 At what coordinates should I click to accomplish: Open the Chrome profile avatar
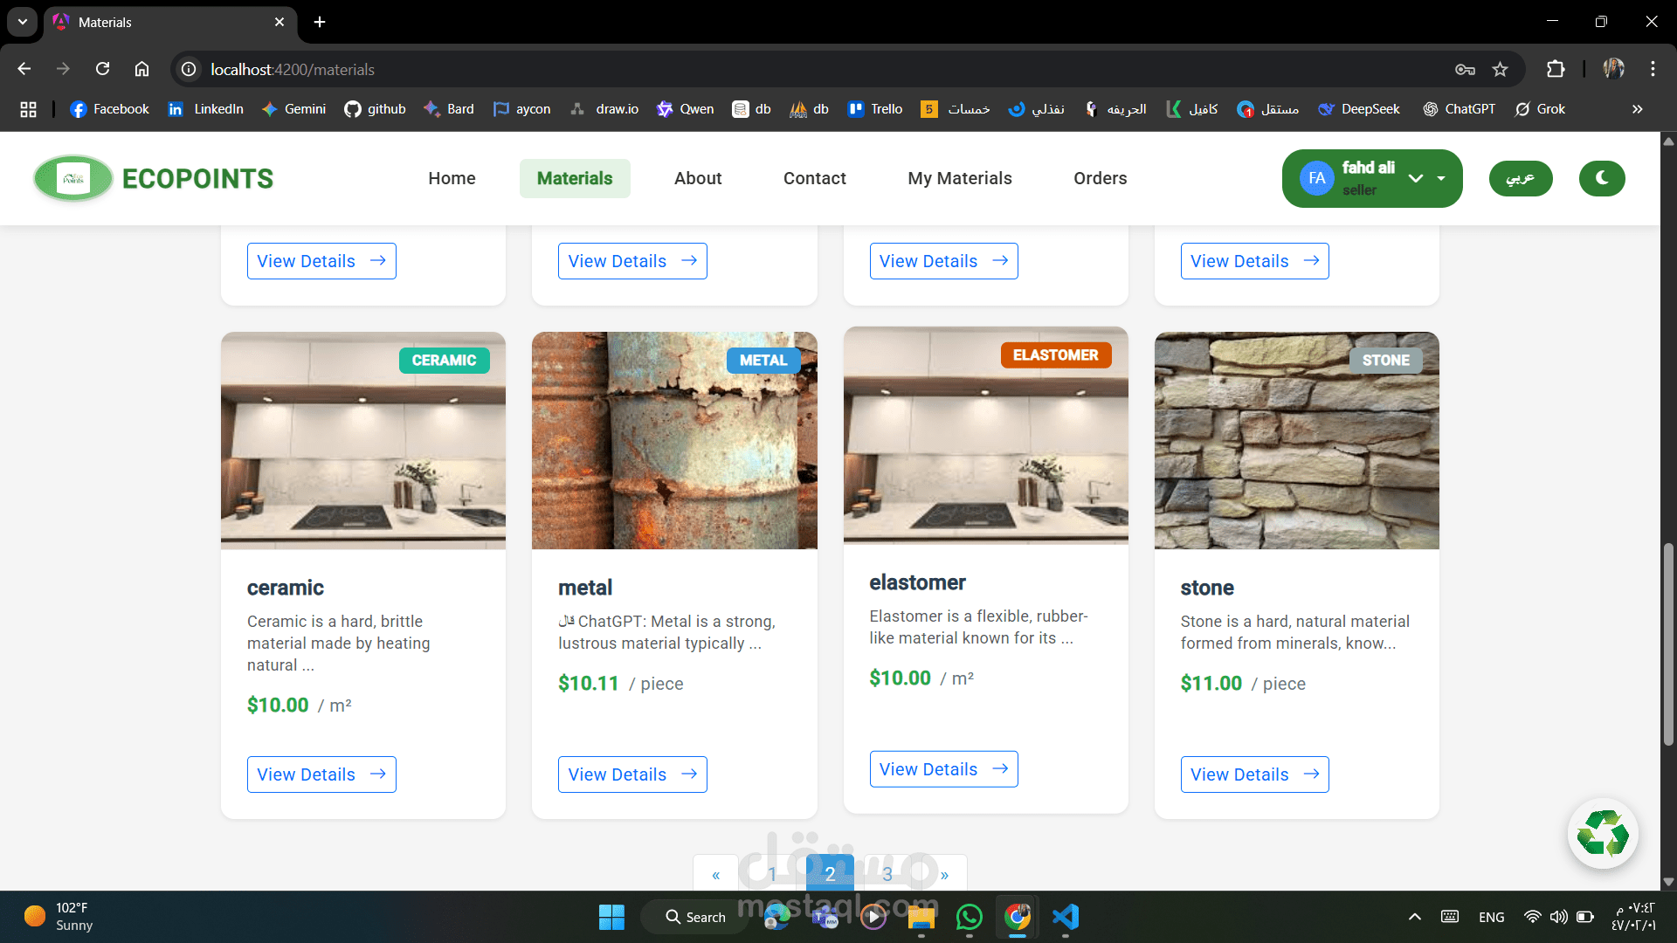tap(1613, 69)
